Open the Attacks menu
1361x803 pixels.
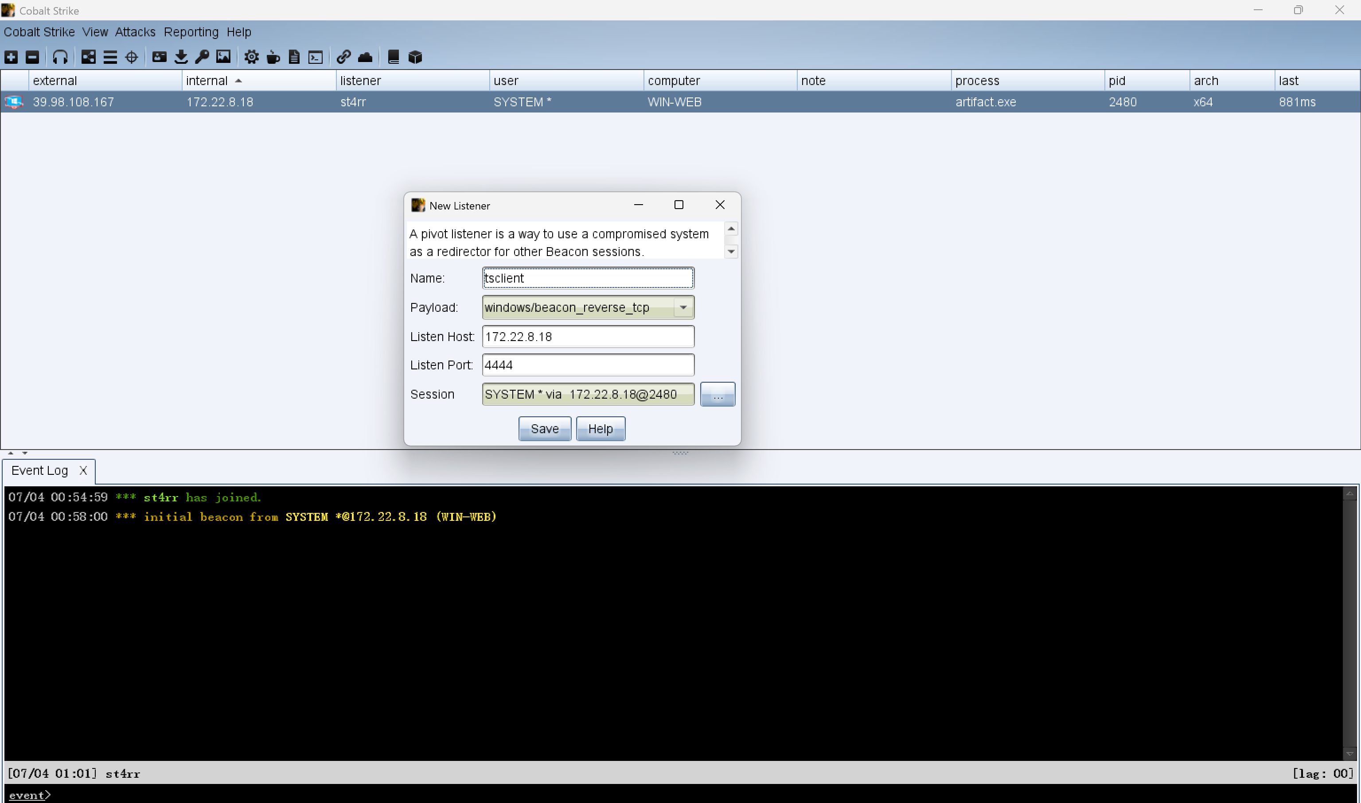[135, 32]
